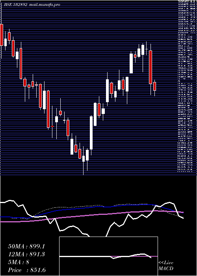Click the mail.munafa.pro watermark link text
Screen dimensions: 197x276
click(x=44, y=5)
